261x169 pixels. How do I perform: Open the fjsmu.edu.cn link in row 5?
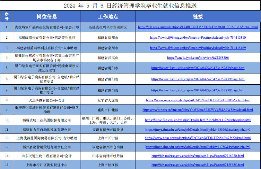(x=198, y=68)
